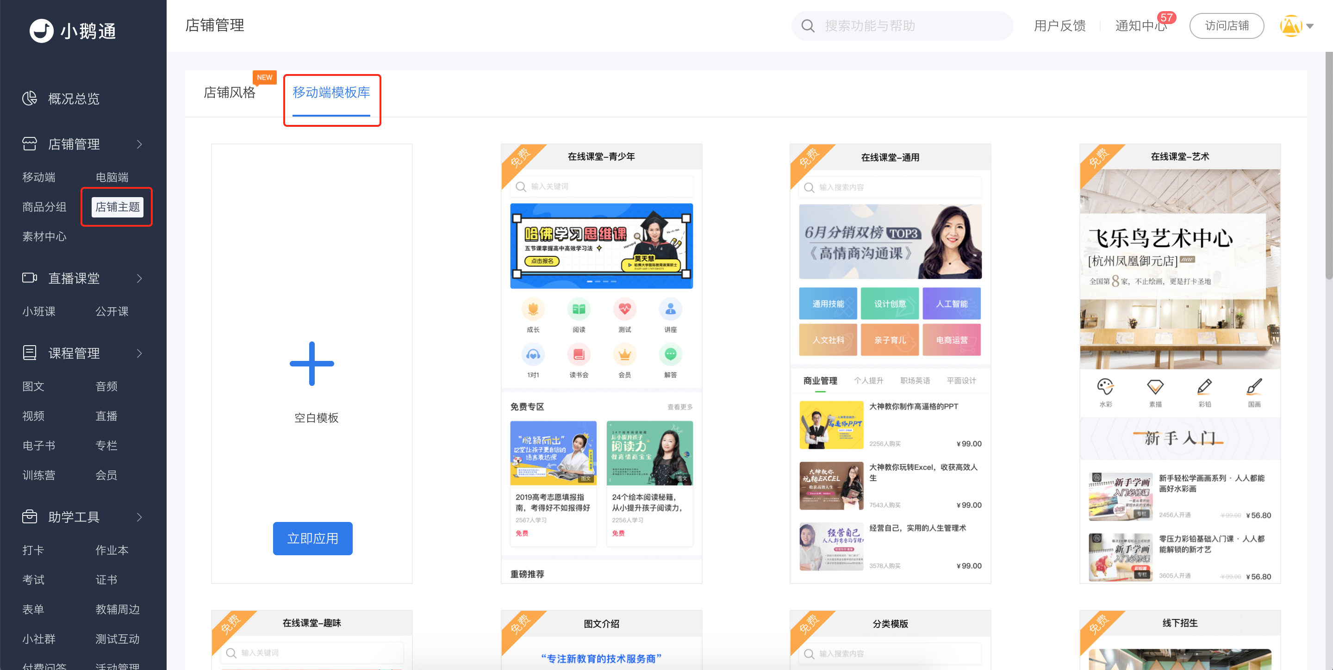Click the 搜索功能与帮助 search field
This screenshot has height=670, width=1333.
click(902, 26)
